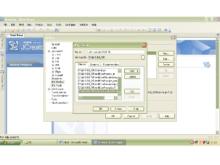Click the Compile toolbar icon

point(120,30)
